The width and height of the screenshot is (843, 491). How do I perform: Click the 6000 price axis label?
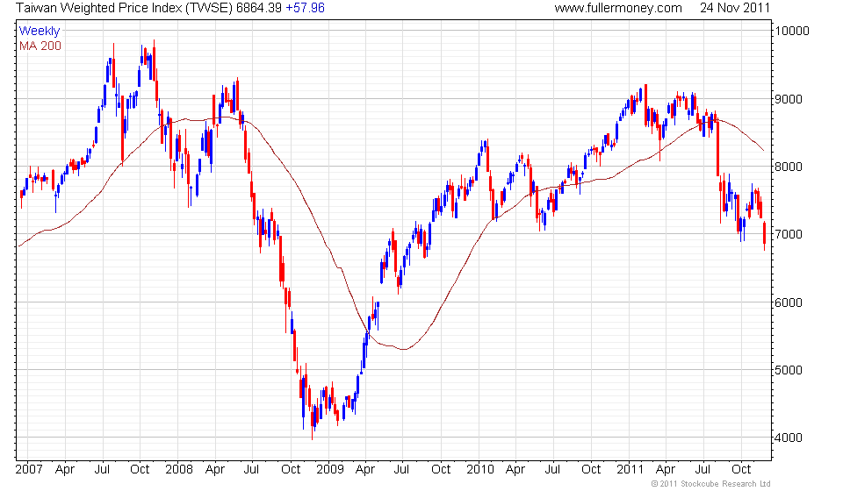coord(789,302)
